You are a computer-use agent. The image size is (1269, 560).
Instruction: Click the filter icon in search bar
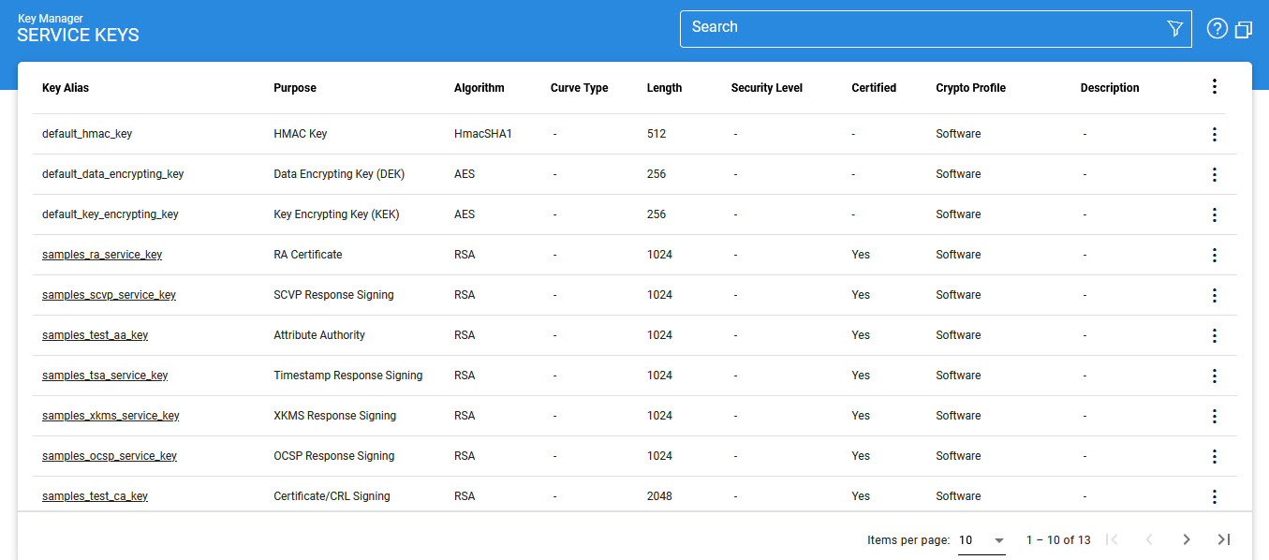pos(1175,29)
